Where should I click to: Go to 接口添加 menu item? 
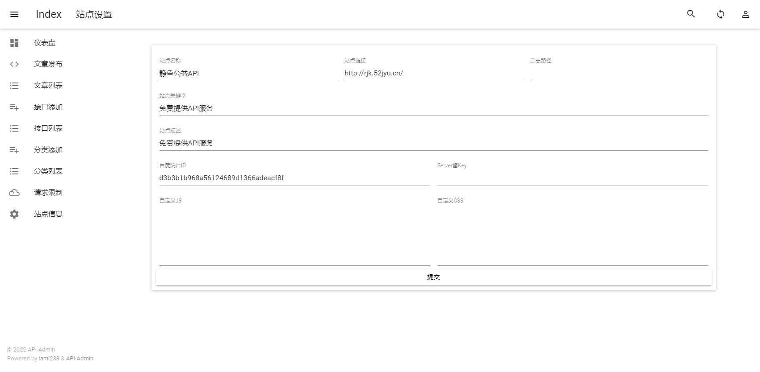click(48, 107)
